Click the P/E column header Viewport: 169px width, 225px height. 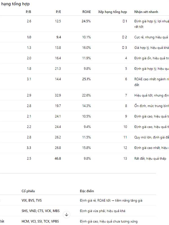[58, 12]
